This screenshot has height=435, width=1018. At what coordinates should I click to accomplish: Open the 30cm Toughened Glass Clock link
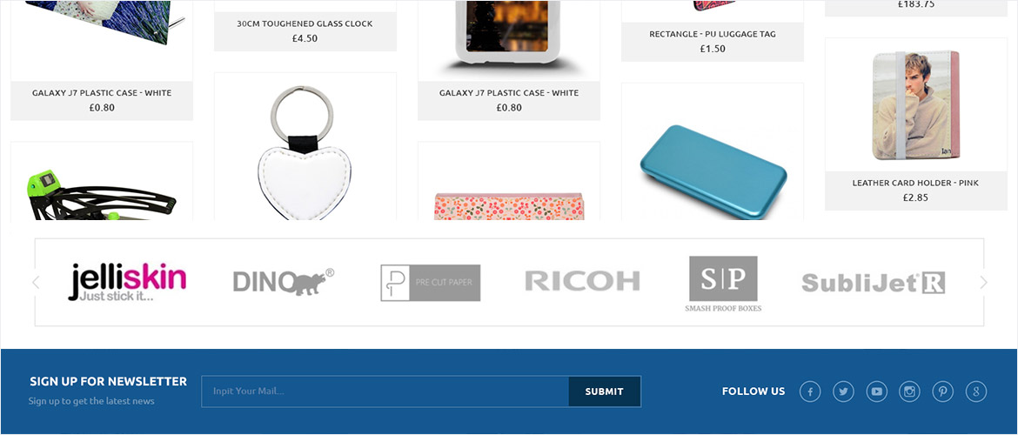coord(305,23)
